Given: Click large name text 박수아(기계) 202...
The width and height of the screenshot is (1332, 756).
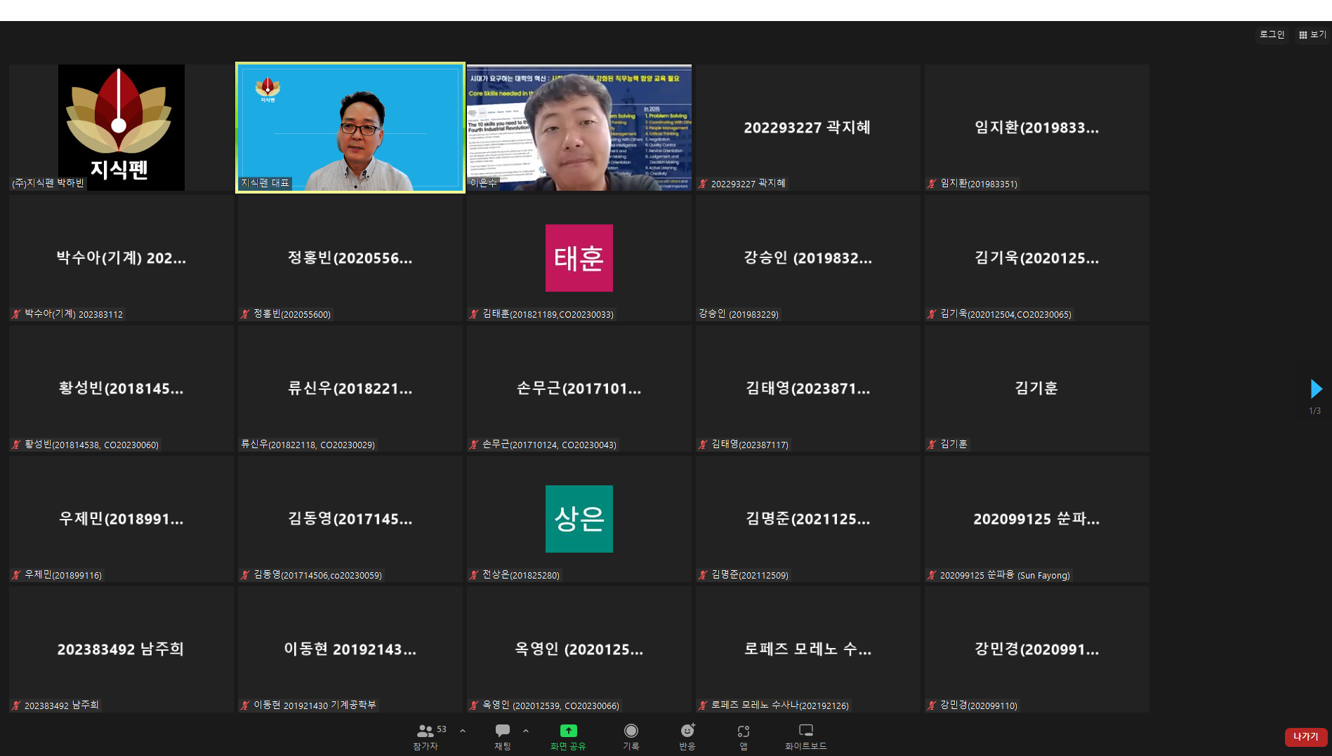Looking at the screenshot, I should [x=121, y=258].
